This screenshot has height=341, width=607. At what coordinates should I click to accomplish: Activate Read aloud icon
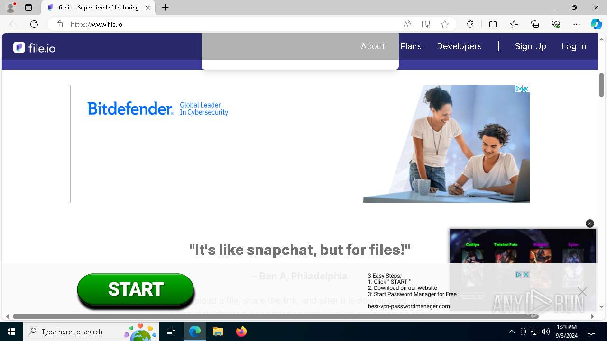pyautogui.click(x=407, y=24)
